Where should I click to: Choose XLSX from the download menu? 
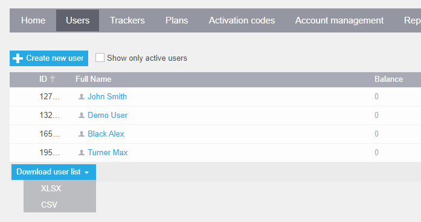[51, 188]
